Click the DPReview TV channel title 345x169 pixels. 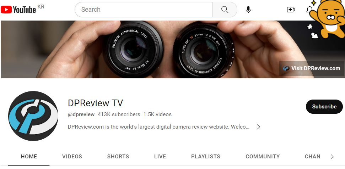95,103
